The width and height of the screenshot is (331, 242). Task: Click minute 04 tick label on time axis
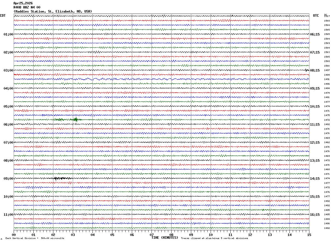click(92, 235)
